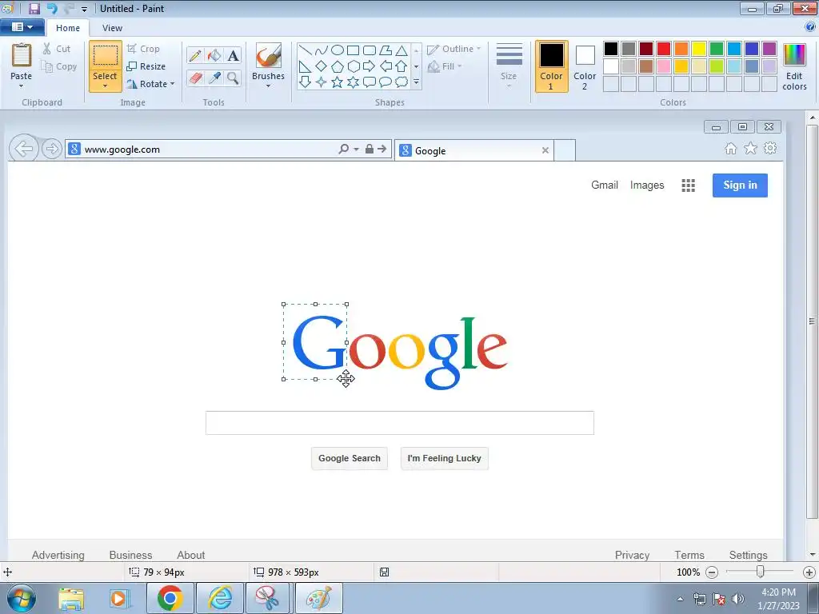Image resolution: width=819 pixels, height=614 pixels.
Task: Open the Resize and skew dialog
Action: tap(146, 66)
